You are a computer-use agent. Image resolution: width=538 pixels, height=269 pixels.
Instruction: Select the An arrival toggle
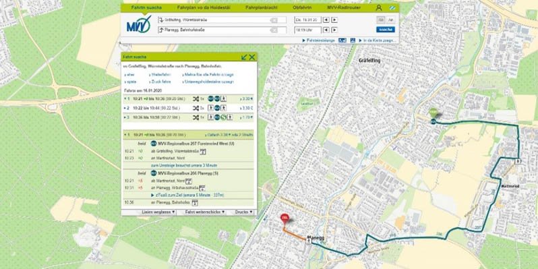pos(390,20)
